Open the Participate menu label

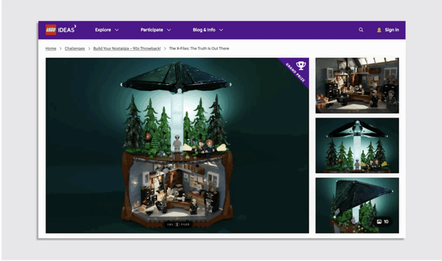pyautogui.click(x=152, y=30)
